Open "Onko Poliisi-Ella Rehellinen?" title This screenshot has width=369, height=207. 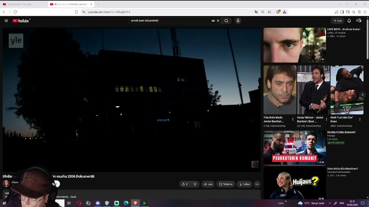click(x=342, y=169)
